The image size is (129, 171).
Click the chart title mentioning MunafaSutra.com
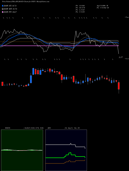point(26,2)
